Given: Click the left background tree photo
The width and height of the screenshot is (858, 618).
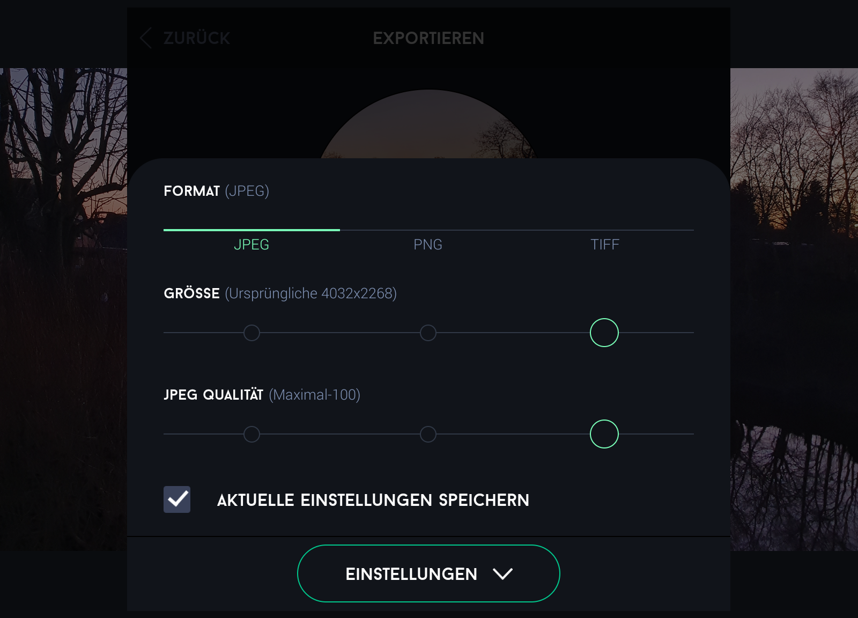Looking at the screenshot, I should click(63, 309).
